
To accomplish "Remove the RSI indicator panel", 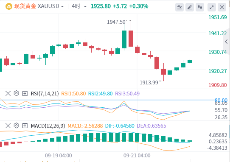I will pos(8,93).
